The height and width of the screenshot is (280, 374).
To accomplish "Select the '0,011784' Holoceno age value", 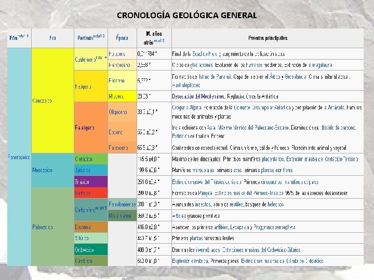I will 147,54.
